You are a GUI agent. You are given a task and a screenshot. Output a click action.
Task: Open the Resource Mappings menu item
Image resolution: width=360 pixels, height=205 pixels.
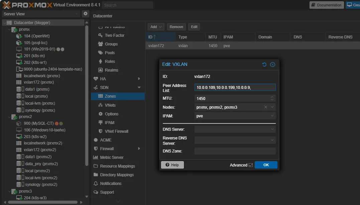118,166
